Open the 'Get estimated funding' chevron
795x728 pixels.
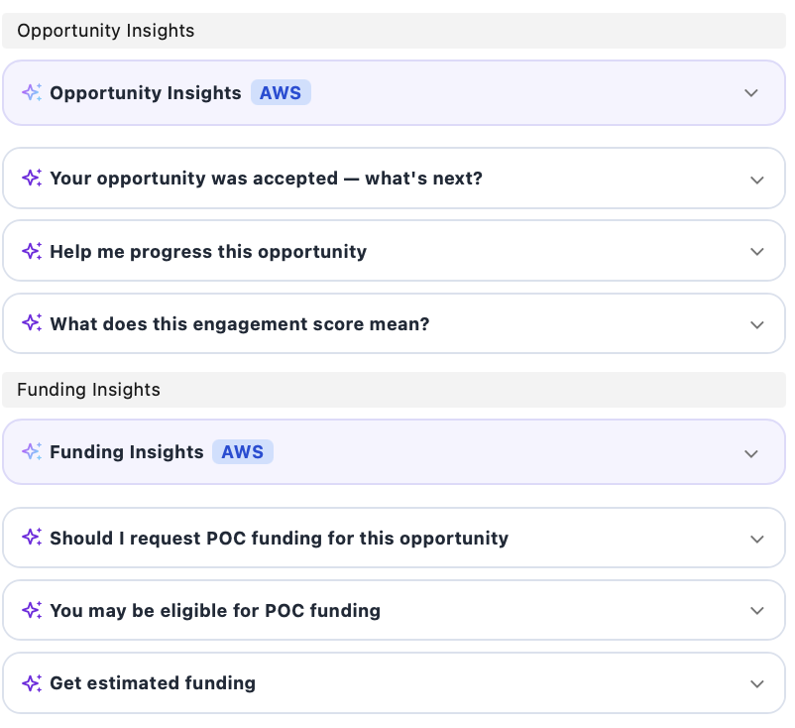pos(757,683)
